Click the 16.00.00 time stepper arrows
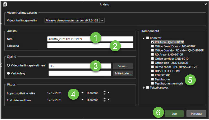The height and width of the screenshot is (120, 209). [x=105, y=100]
